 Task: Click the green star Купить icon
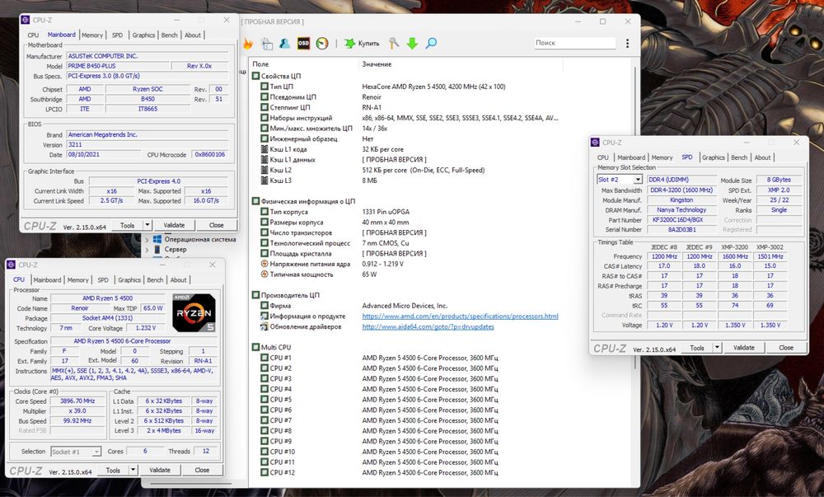tap(349, 44)
